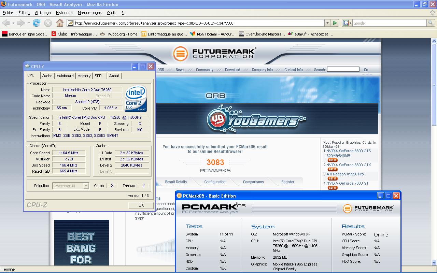437x273 pixels.
Task: Click the Download navigation link
Action: (232, 70)
